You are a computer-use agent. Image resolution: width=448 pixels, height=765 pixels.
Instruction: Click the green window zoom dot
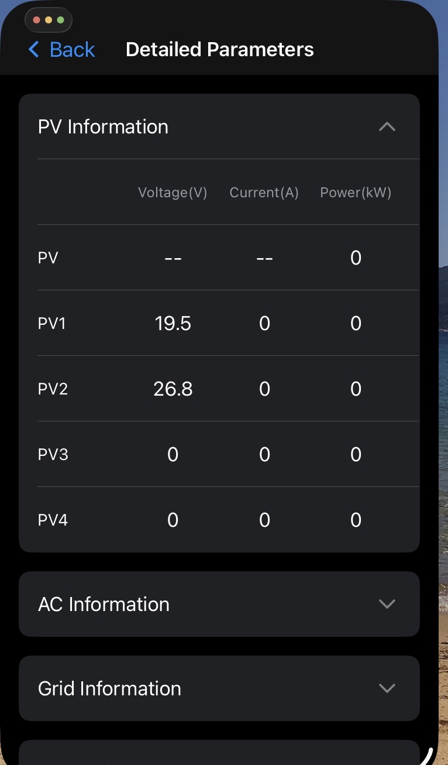click(x=60, y=20)
